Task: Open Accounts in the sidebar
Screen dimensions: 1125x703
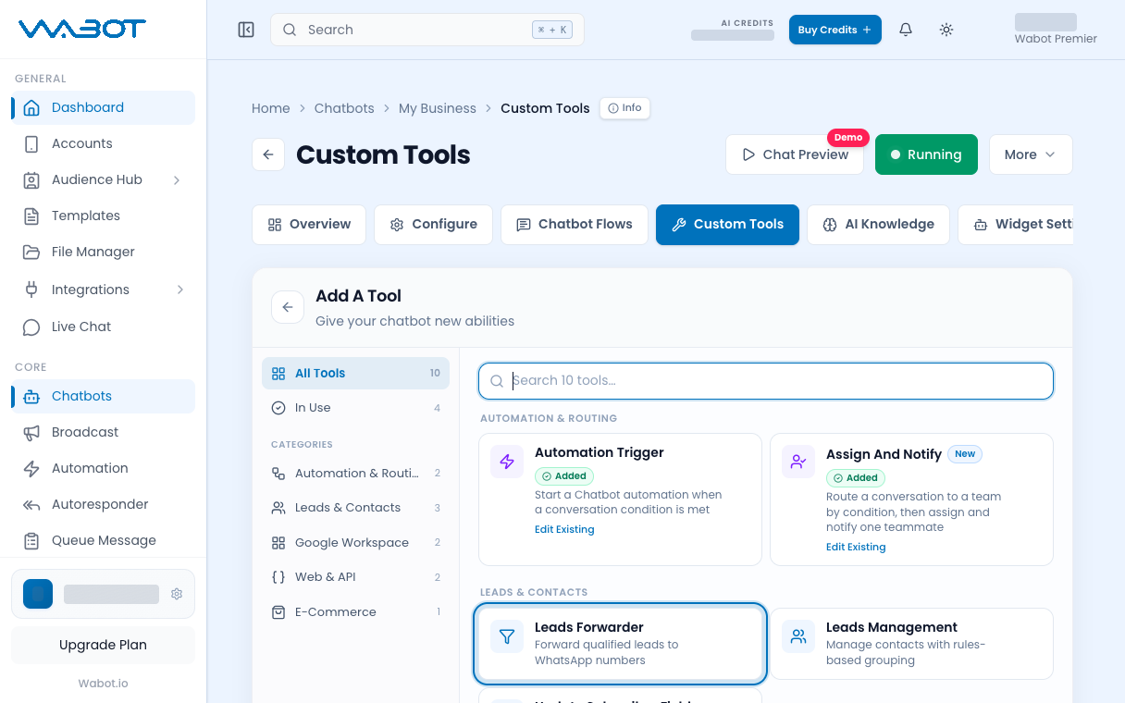Action: pos(103,143)
